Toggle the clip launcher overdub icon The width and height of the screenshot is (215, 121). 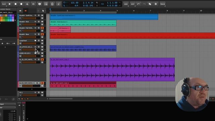(x=33, y=4)
